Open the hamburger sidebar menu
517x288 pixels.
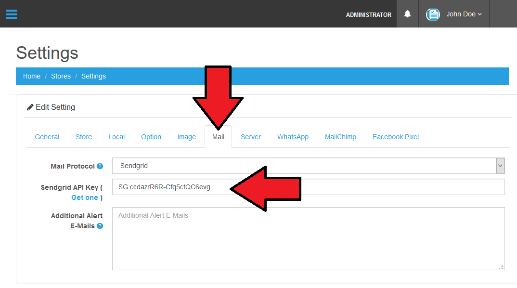click(12, 14)
